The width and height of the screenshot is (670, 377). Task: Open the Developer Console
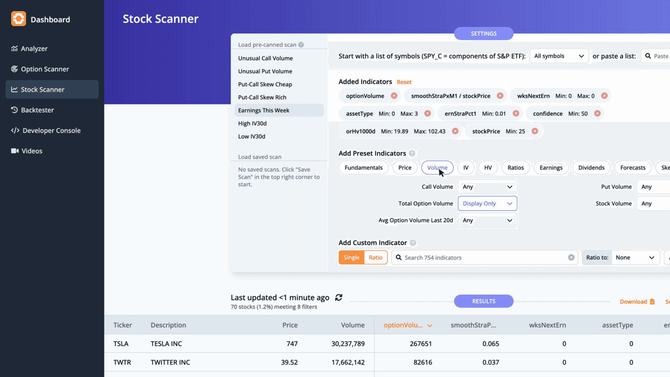(x=52, y=130)
